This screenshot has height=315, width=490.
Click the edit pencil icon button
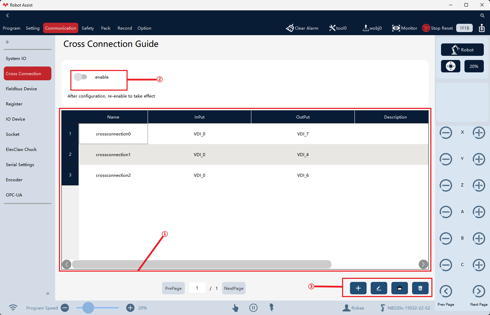pos(379,288)
